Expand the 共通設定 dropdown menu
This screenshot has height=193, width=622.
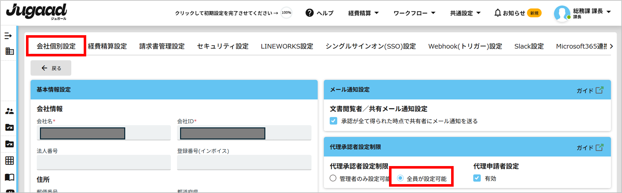pyautogui.click(x=465, y=13)
